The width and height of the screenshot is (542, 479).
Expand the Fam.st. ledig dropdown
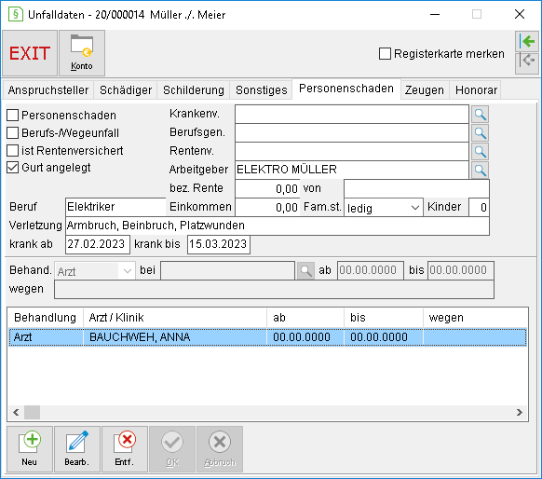pos(384,208)
